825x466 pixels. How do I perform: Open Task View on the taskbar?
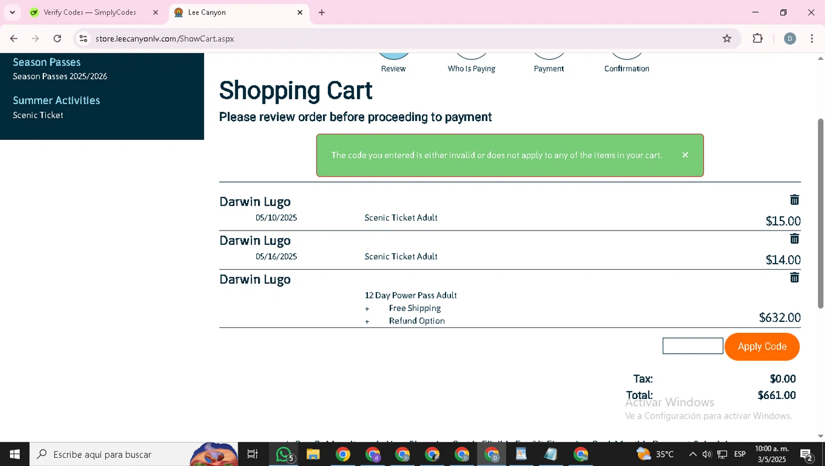click(252, 454)
